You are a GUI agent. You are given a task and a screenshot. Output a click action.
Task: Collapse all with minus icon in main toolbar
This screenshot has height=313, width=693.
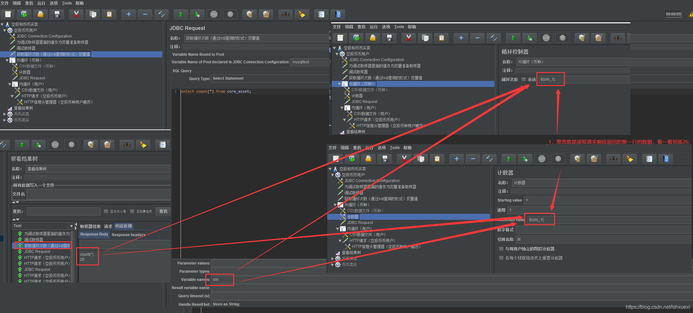point(145,14)
